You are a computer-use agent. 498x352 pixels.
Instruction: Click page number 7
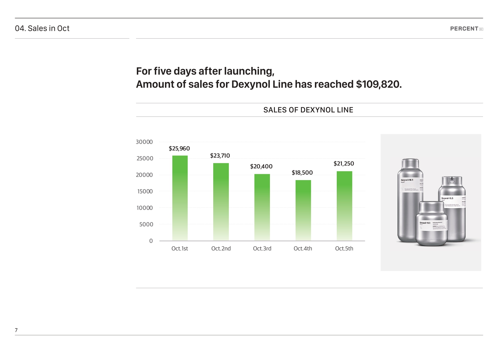(16, 330)
